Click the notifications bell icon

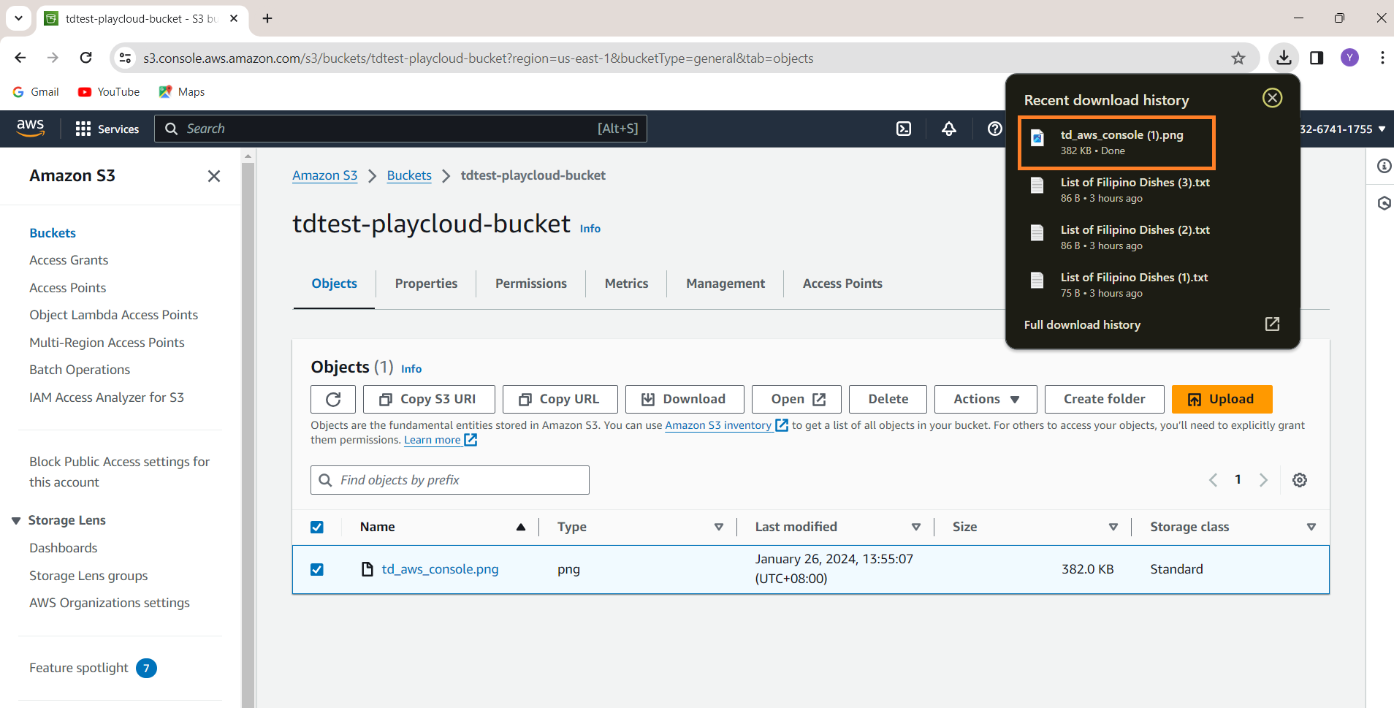(x=948, y=129)
